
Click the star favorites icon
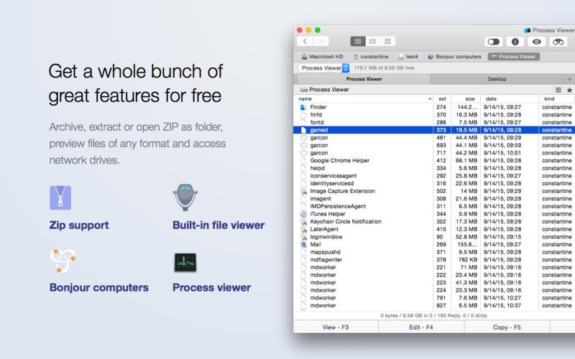(x=569, y=90)
